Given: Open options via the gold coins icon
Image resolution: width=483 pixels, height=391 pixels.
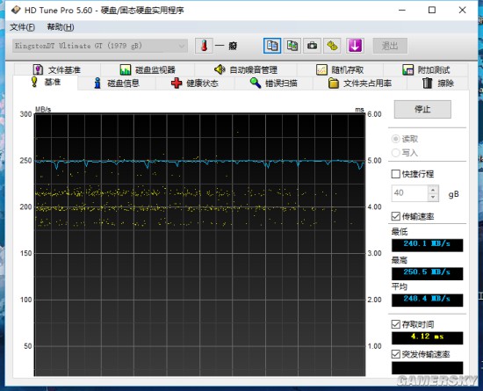Looking at the screenshot, I should point(332,46).
